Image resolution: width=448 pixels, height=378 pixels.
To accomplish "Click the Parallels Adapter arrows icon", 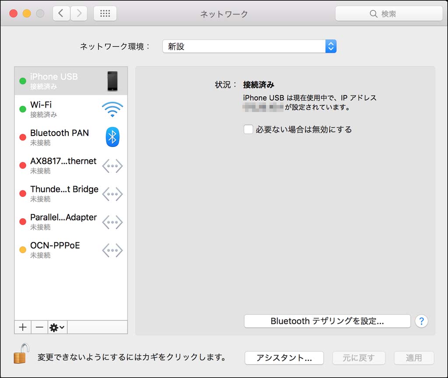I will pos(112,222).
